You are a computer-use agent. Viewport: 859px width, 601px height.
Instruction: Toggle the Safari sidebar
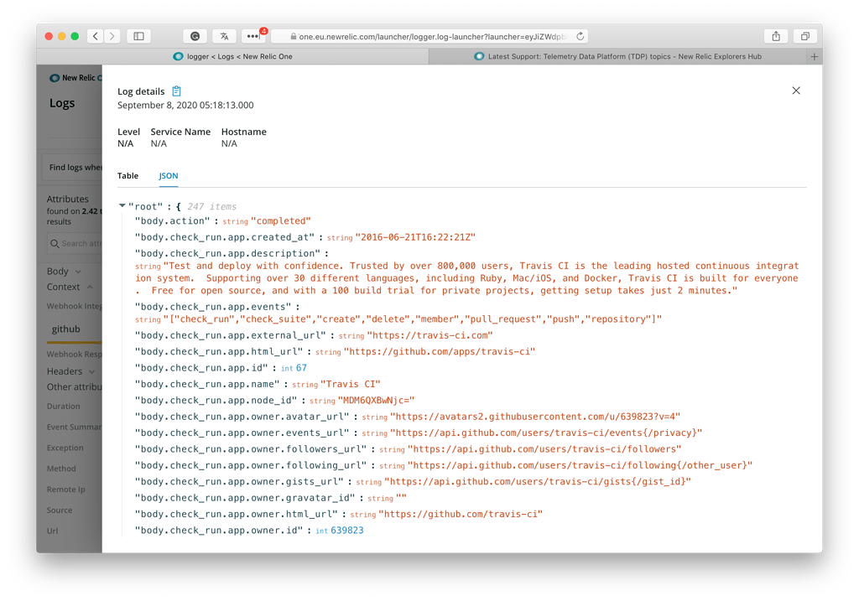click(138, 36)
